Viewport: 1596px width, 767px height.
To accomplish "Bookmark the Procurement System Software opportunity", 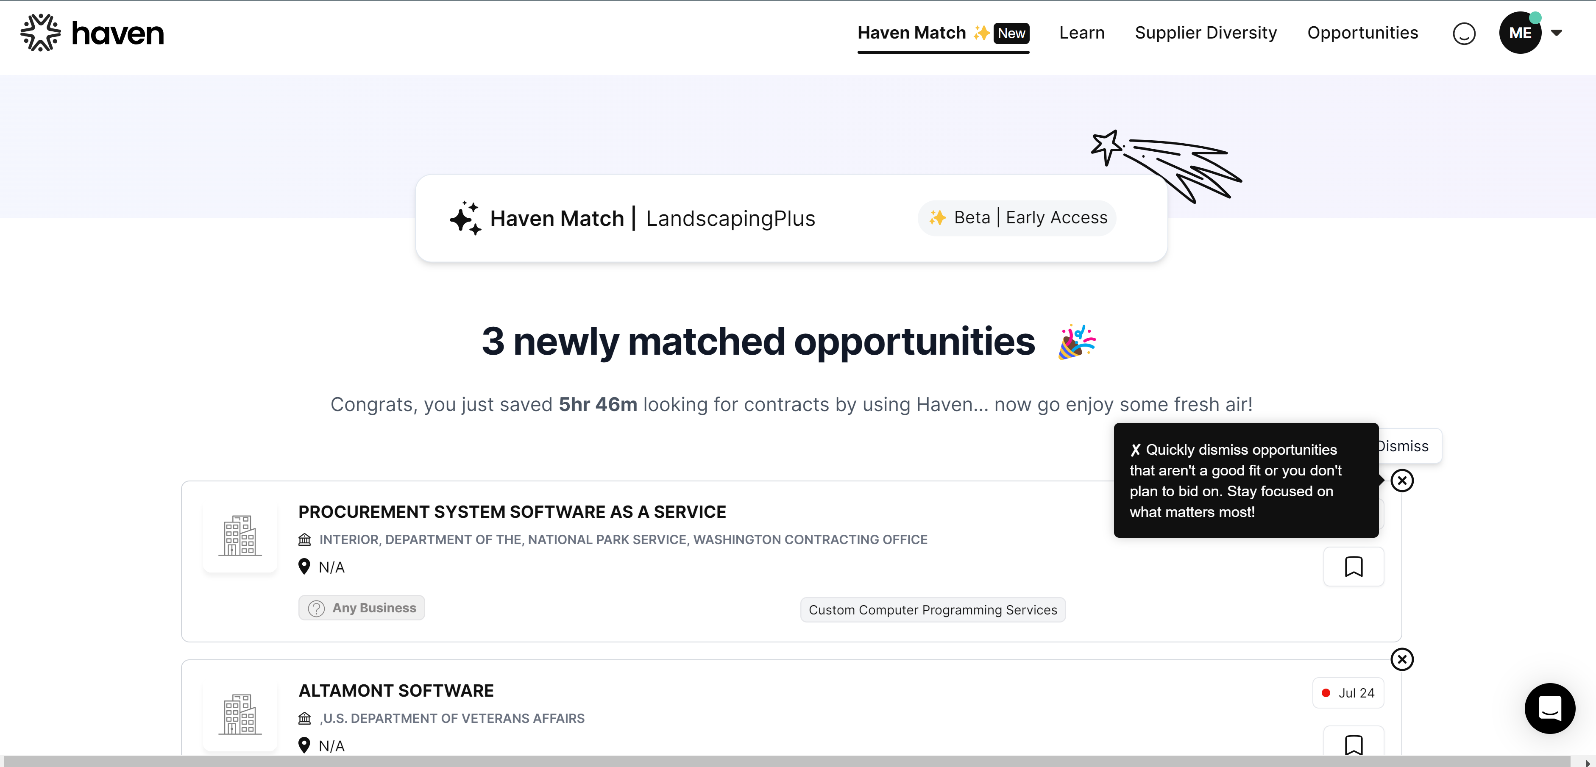I will [1353, 566].
